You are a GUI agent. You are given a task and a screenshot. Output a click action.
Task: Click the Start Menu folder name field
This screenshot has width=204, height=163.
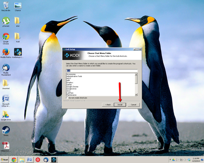pyautogui.click(x=102, y=71)
